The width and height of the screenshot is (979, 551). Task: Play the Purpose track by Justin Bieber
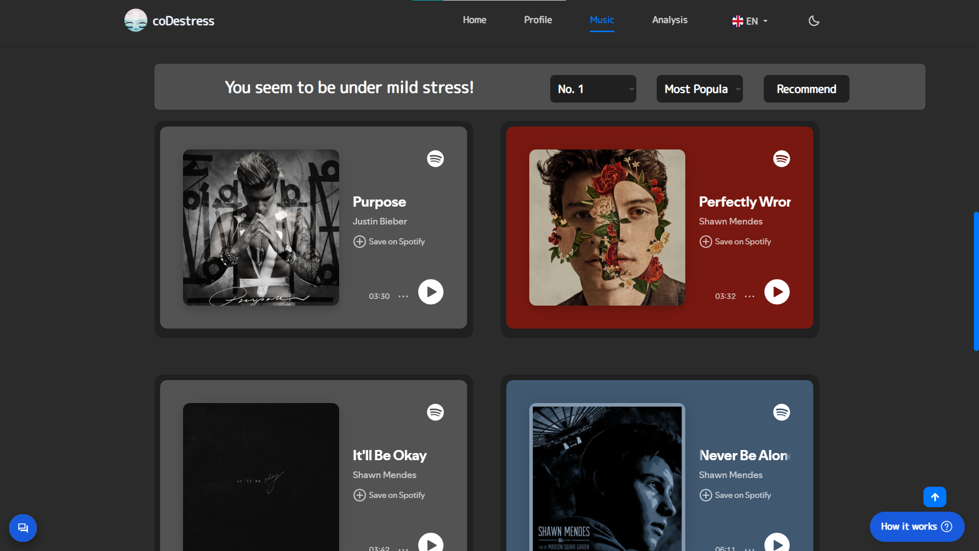(431, 292)
